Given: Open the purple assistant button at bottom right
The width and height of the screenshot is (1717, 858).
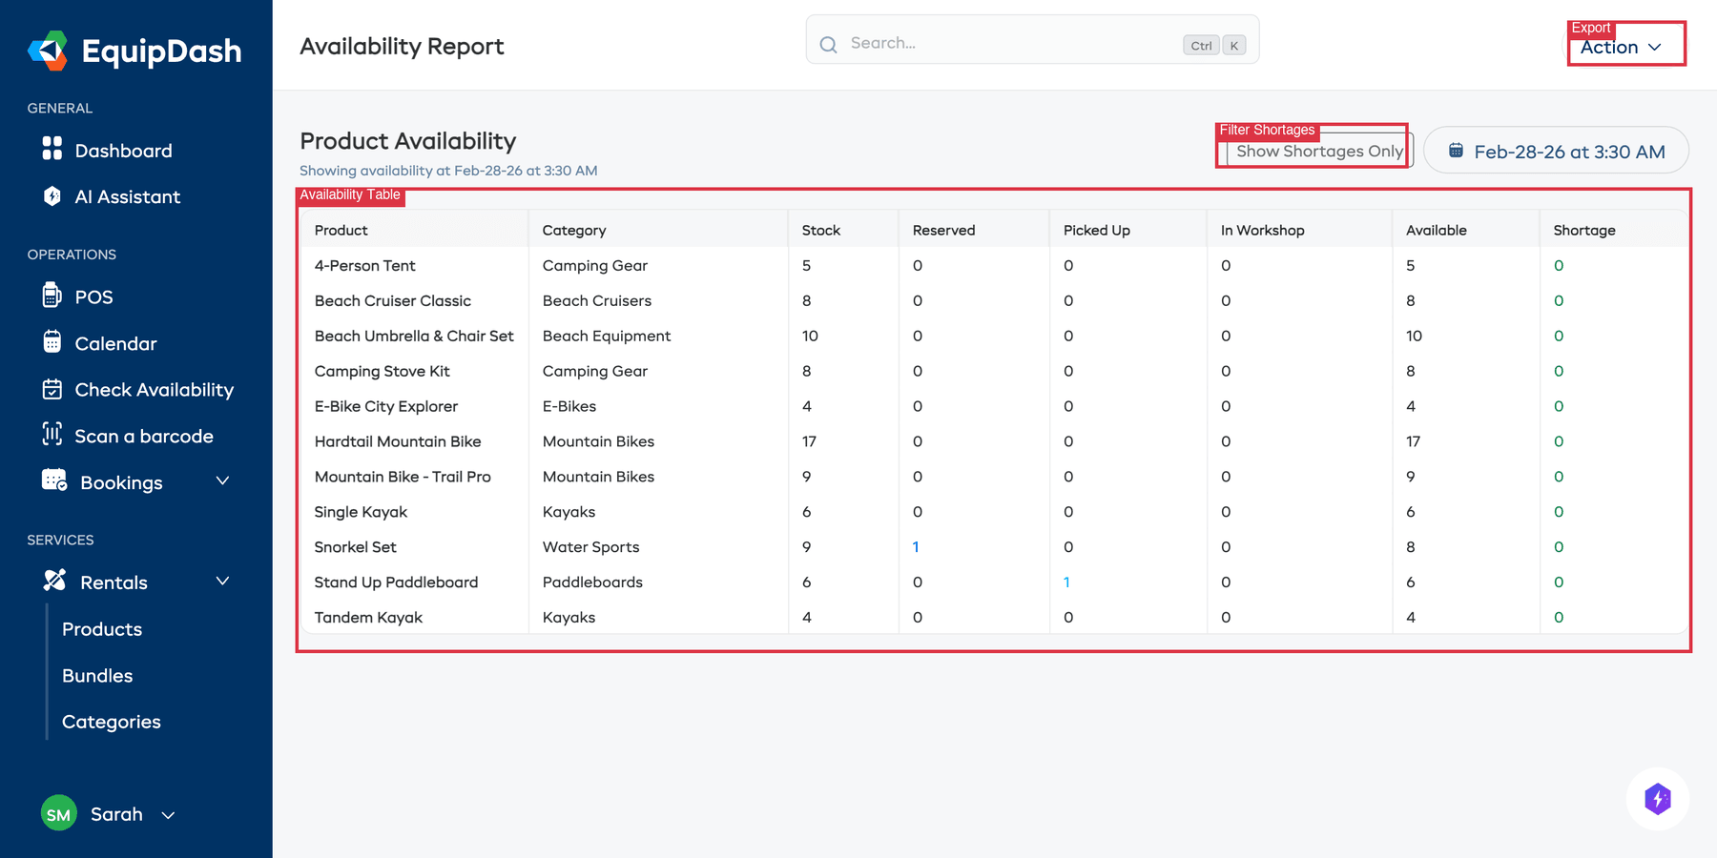Looking at the screenshot, I should coord(1658,799).
